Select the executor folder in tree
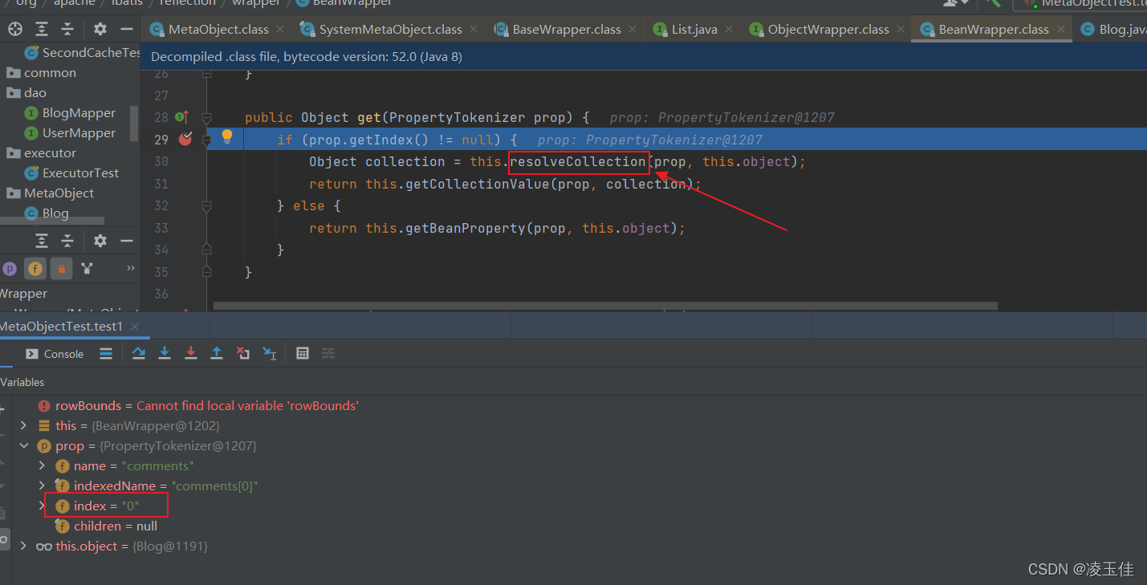The width and height of the screenshot is (1147, 585). click(x=50, y=153)
